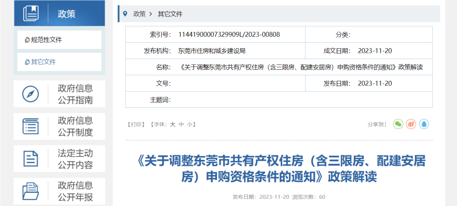Print the article via 打印

click(x=136, y=124)
